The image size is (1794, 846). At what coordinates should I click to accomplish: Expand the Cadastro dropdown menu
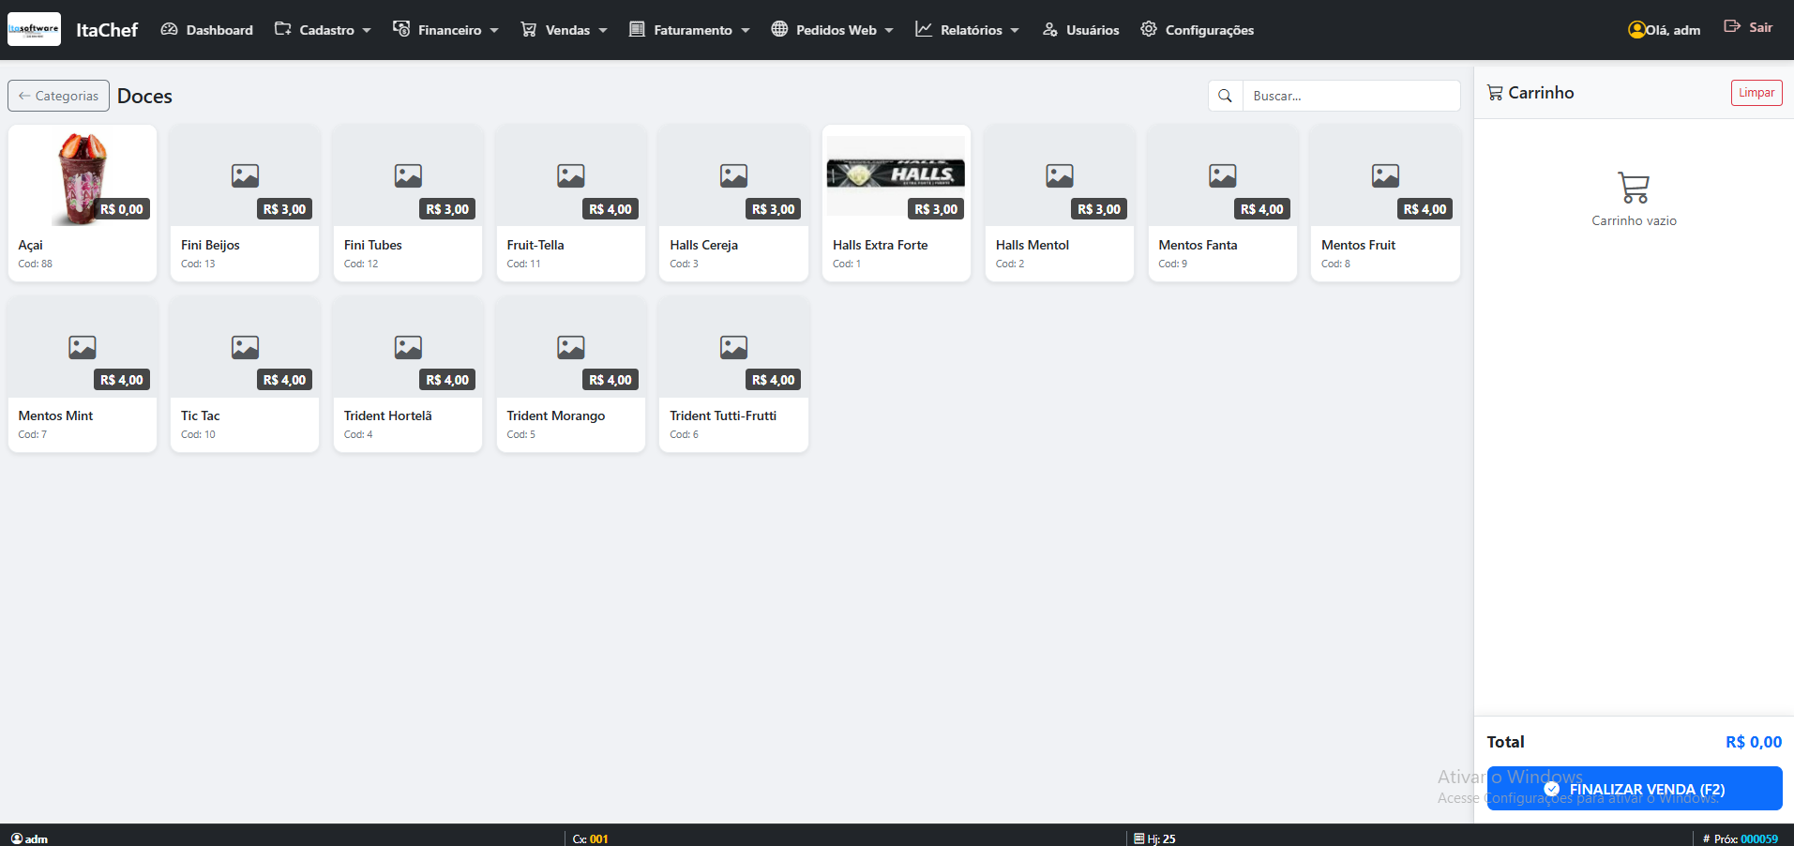[x=322, y=30]
